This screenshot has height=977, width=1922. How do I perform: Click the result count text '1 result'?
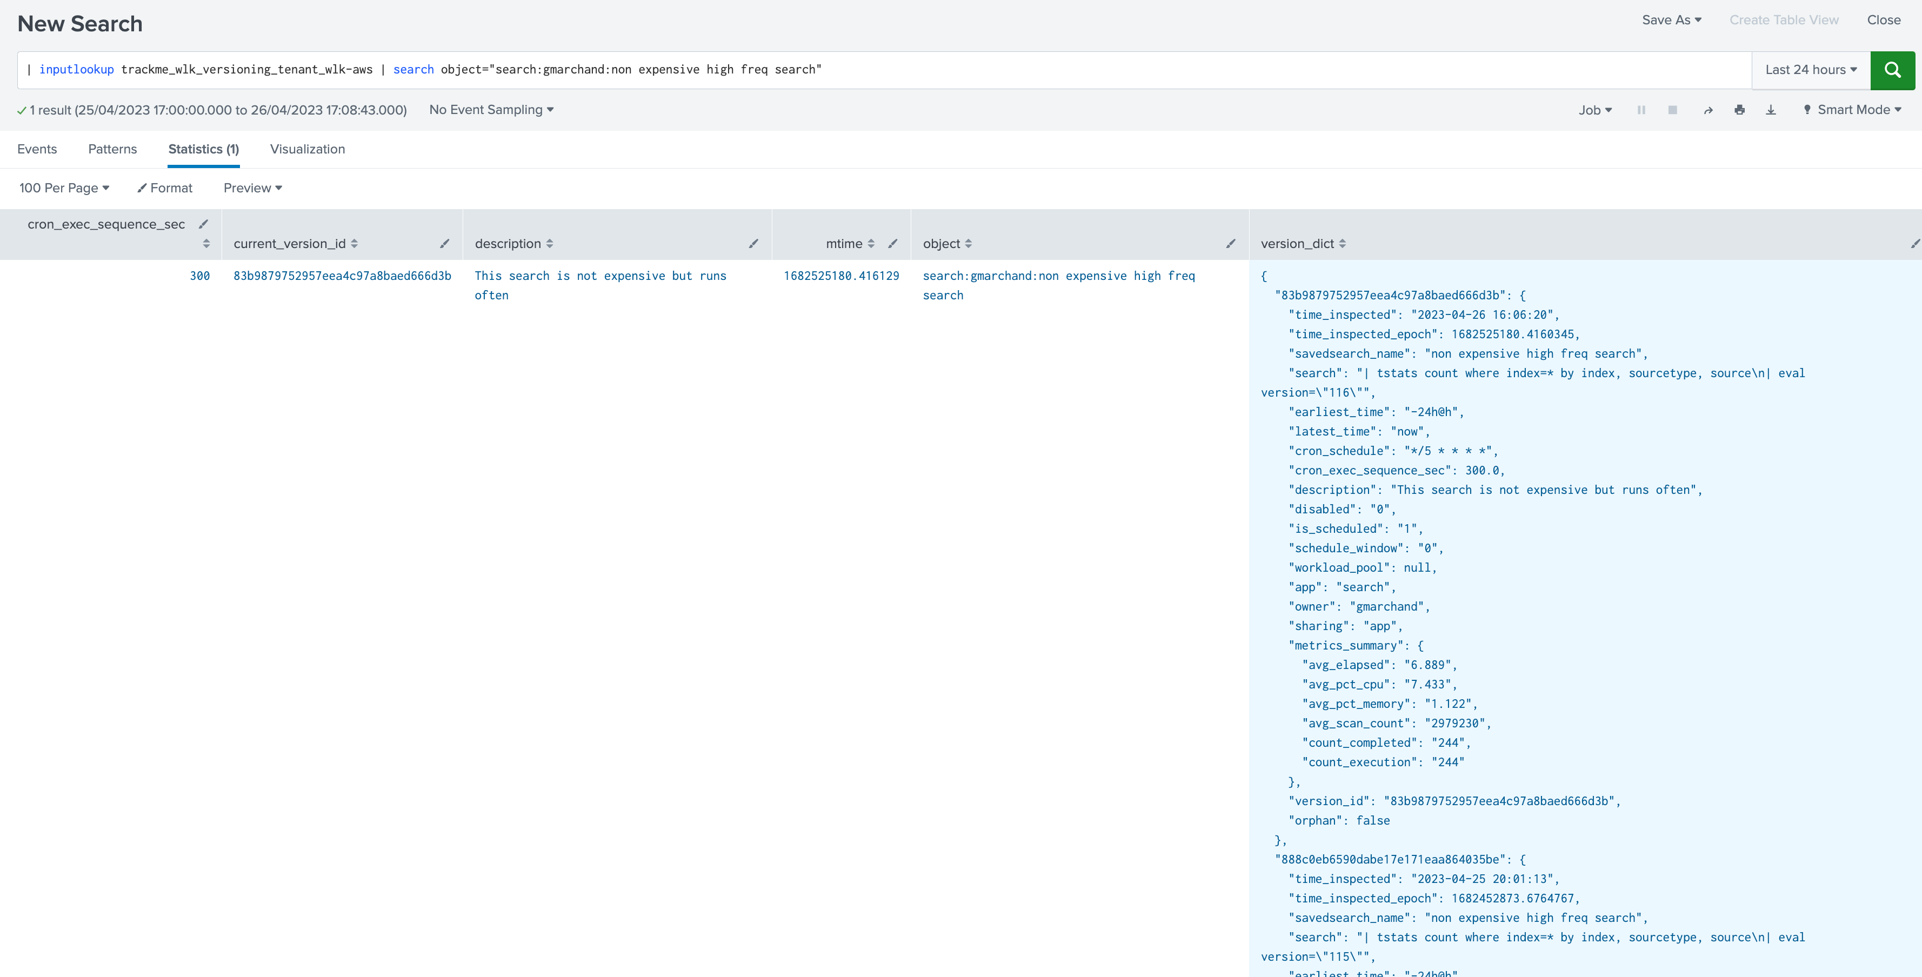click(51, 110)
